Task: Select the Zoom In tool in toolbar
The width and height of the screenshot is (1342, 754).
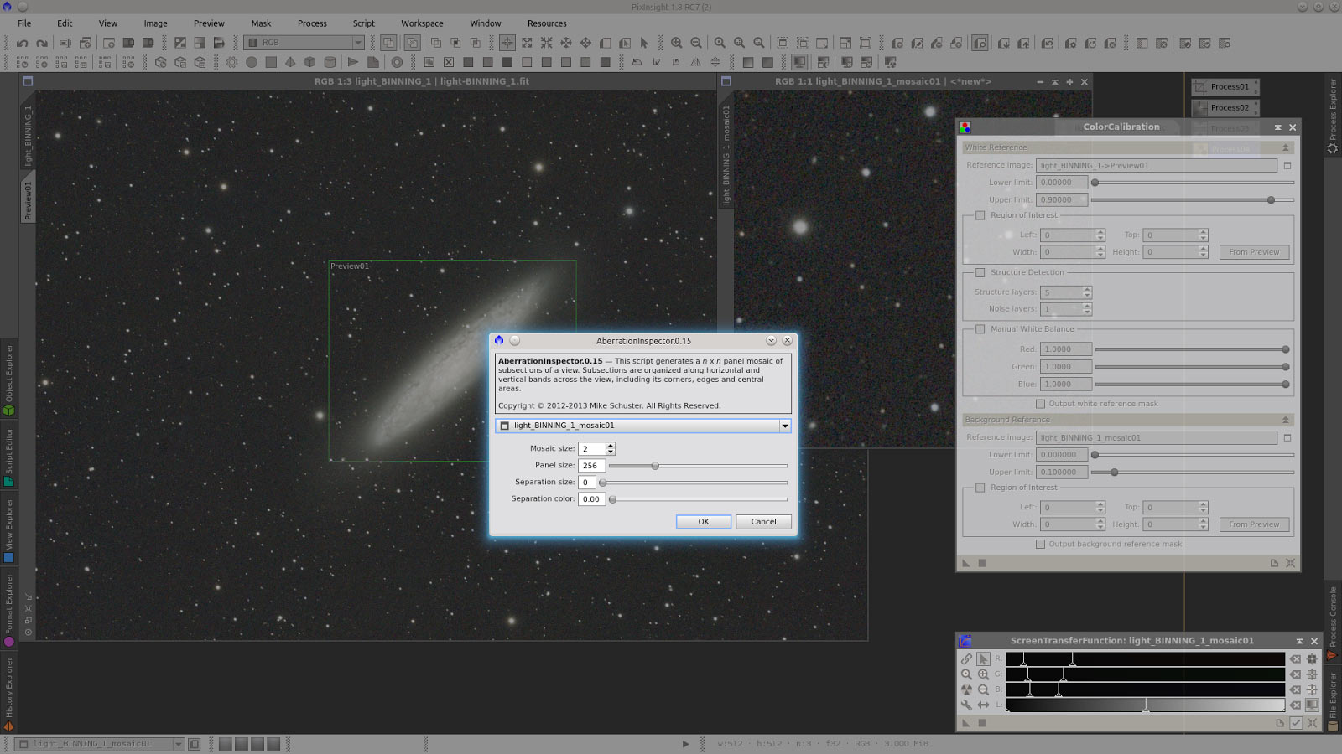Action: pyautogui.click(x=676, y=41)
